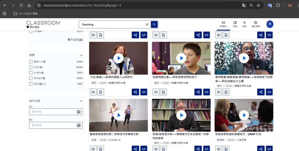The width and height of the screenshot is (299, 151).
Task: Open the 教授深思熟慮的溝通技巧 video title
Action: point(238,134)
